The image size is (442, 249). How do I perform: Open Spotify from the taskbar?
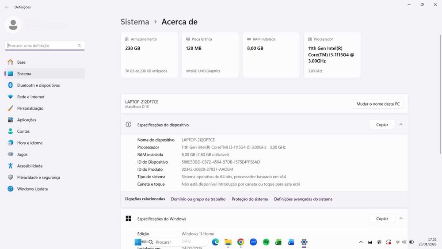pos(266,242)
